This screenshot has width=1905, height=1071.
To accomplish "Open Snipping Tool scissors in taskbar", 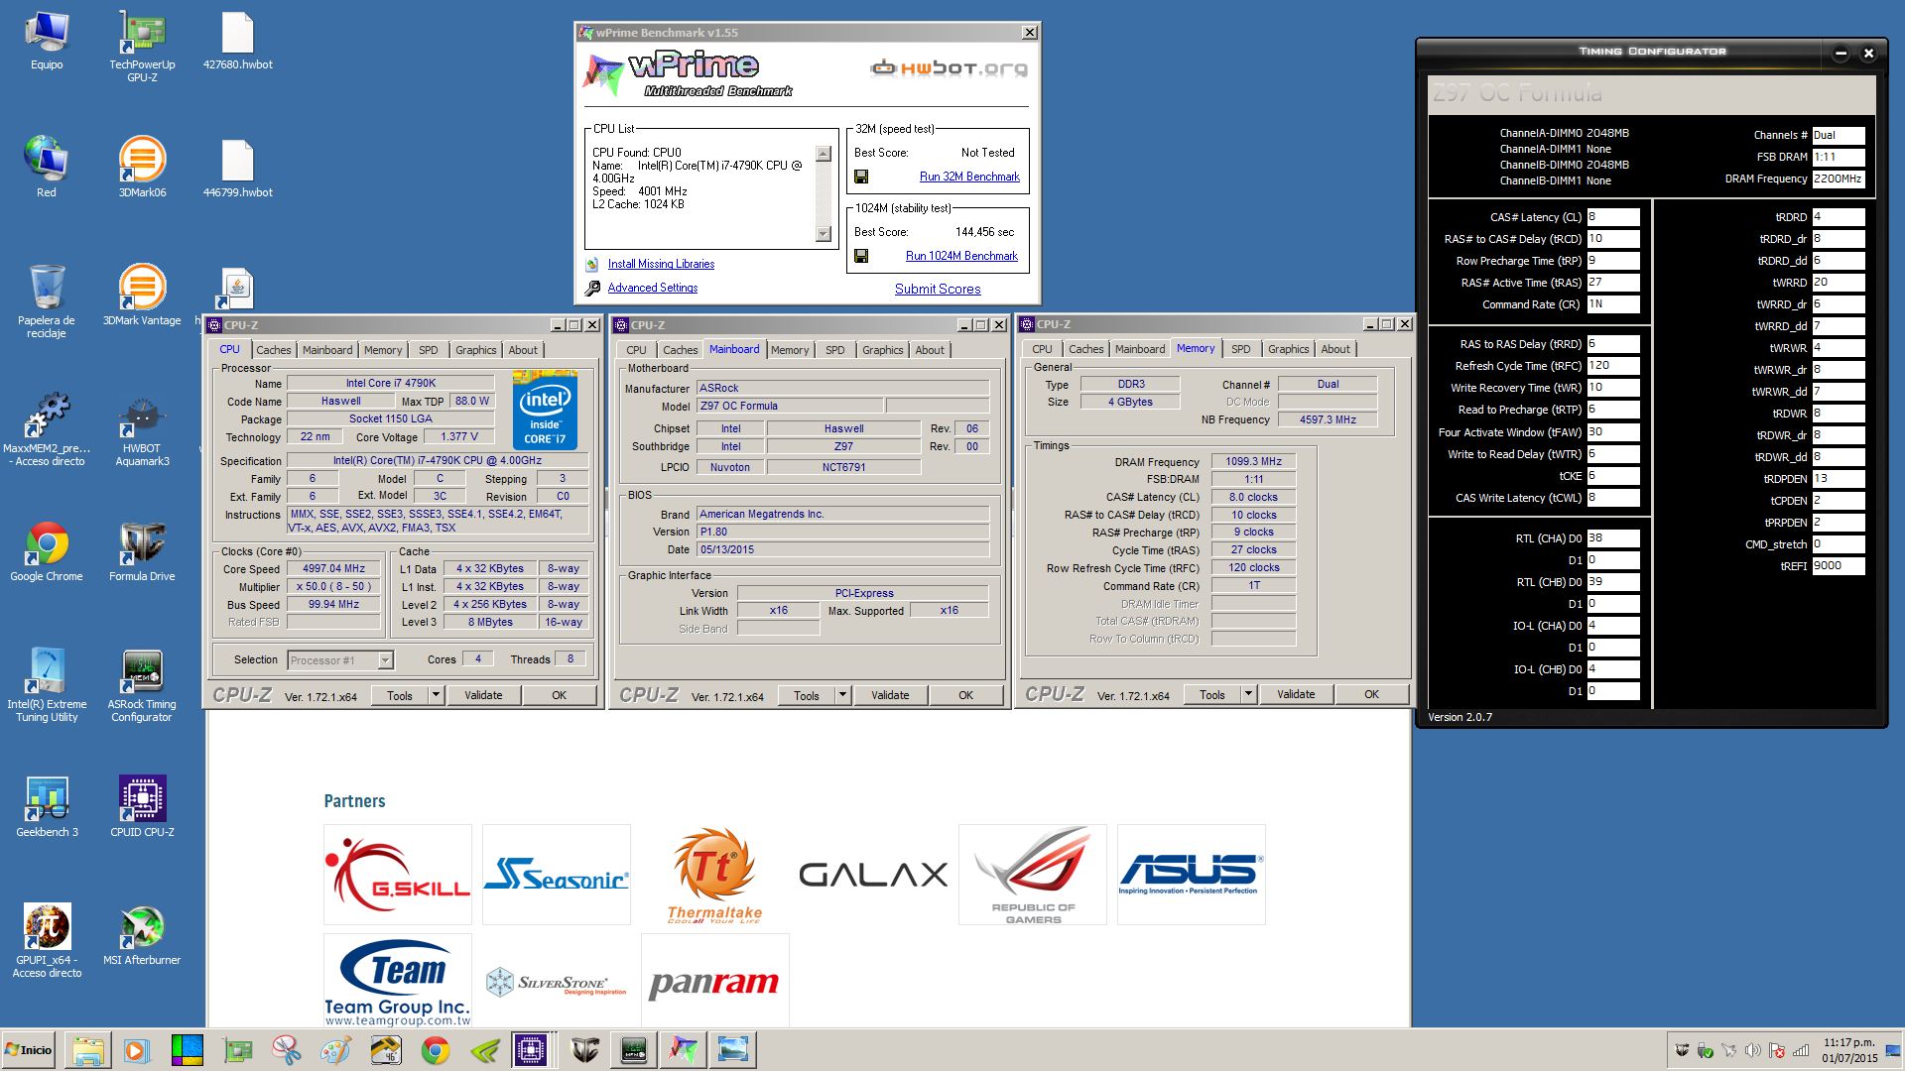I will tap(287, 1049).
